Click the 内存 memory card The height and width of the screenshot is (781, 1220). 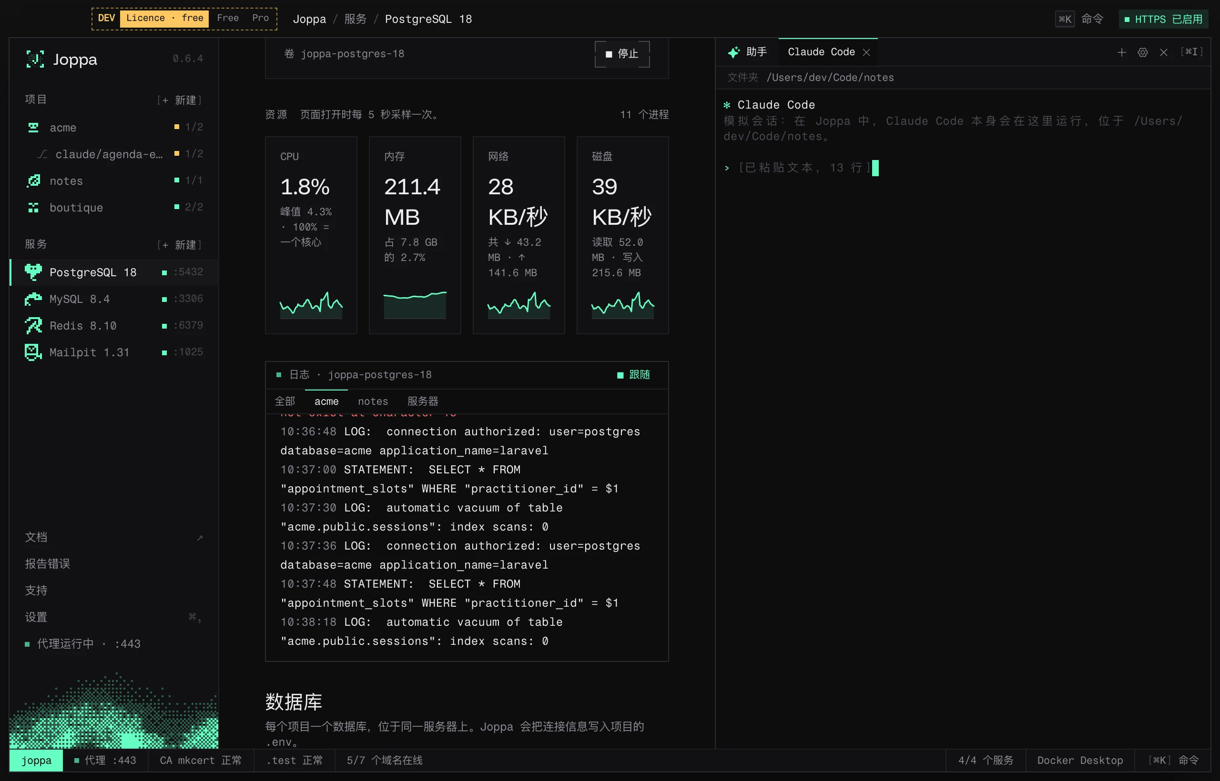[x=415, y=235]
